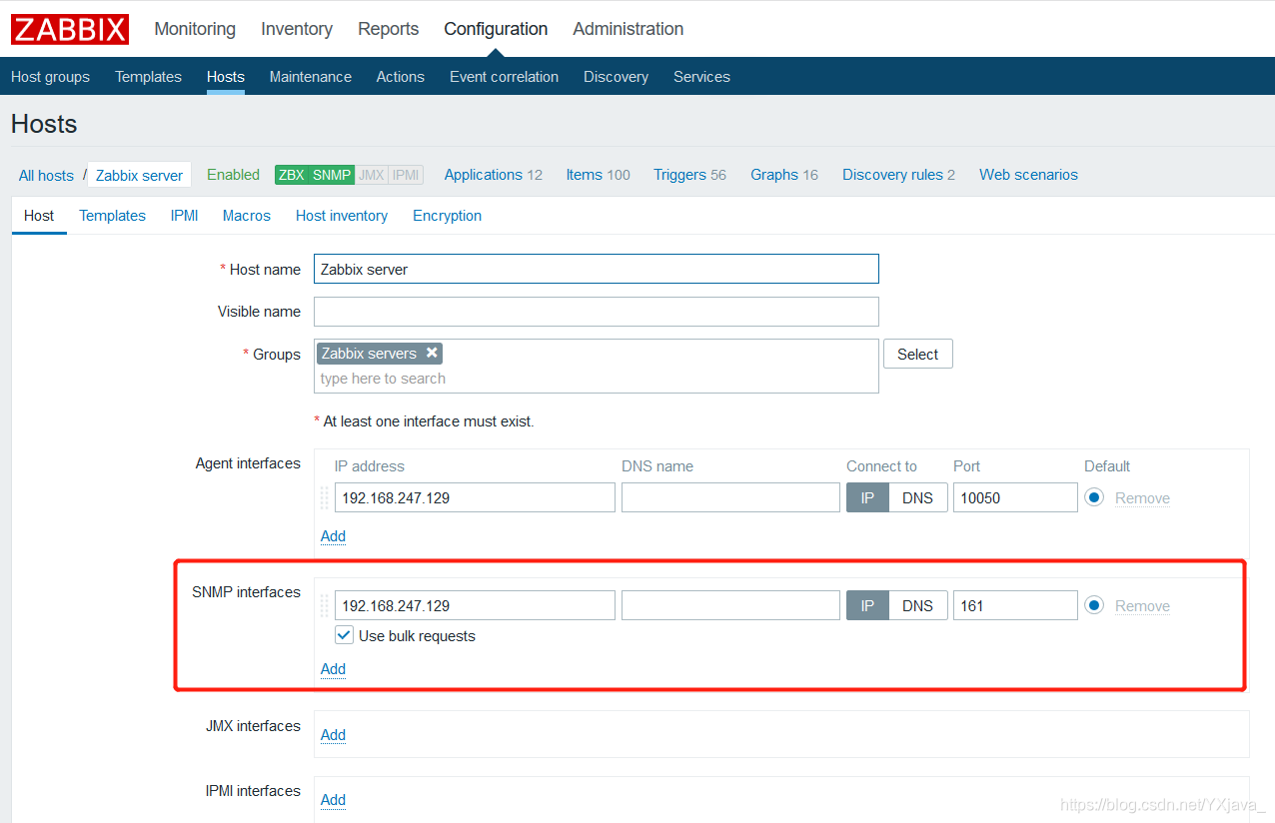The image size is (1275, 823).
Task: Set SNMP interface Connect to IP
Action: pyautogui.click(x=867, y=606)
